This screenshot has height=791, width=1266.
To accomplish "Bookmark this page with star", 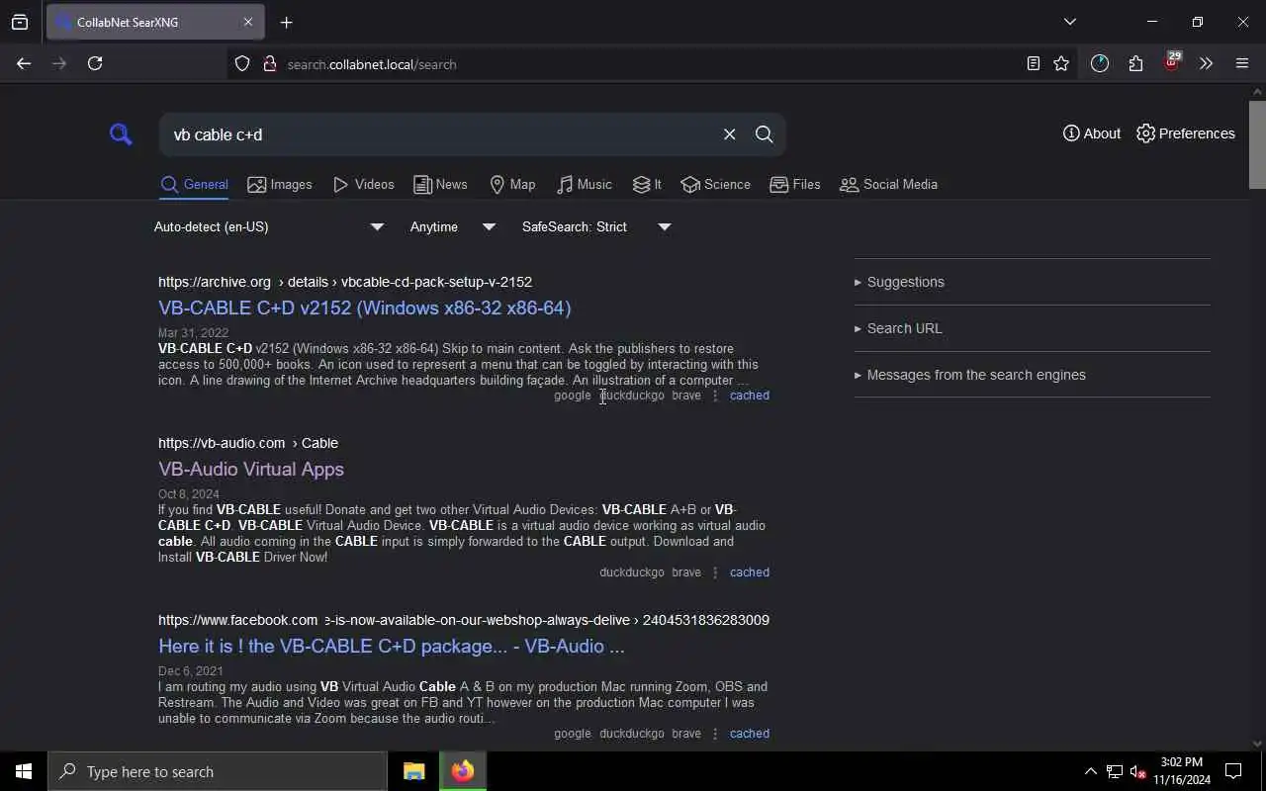I will (x=1061, y=63).
